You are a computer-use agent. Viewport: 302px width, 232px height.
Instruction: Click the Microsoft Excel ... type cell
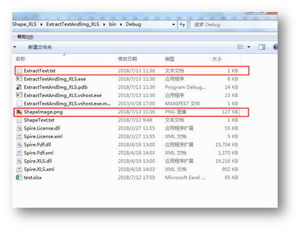[x=185, y=178]
